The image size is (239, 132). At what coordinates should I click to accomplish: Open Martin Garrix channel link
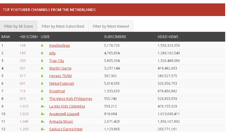coord(60,68)
